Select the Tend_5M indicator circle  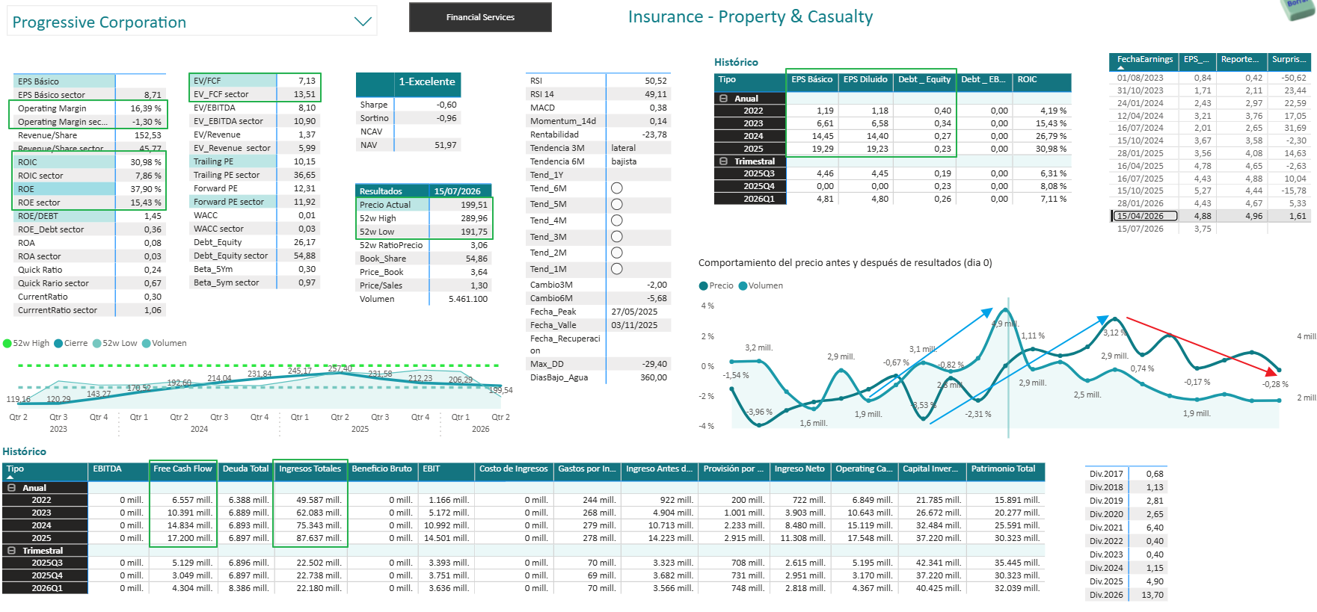click(617, 204)
